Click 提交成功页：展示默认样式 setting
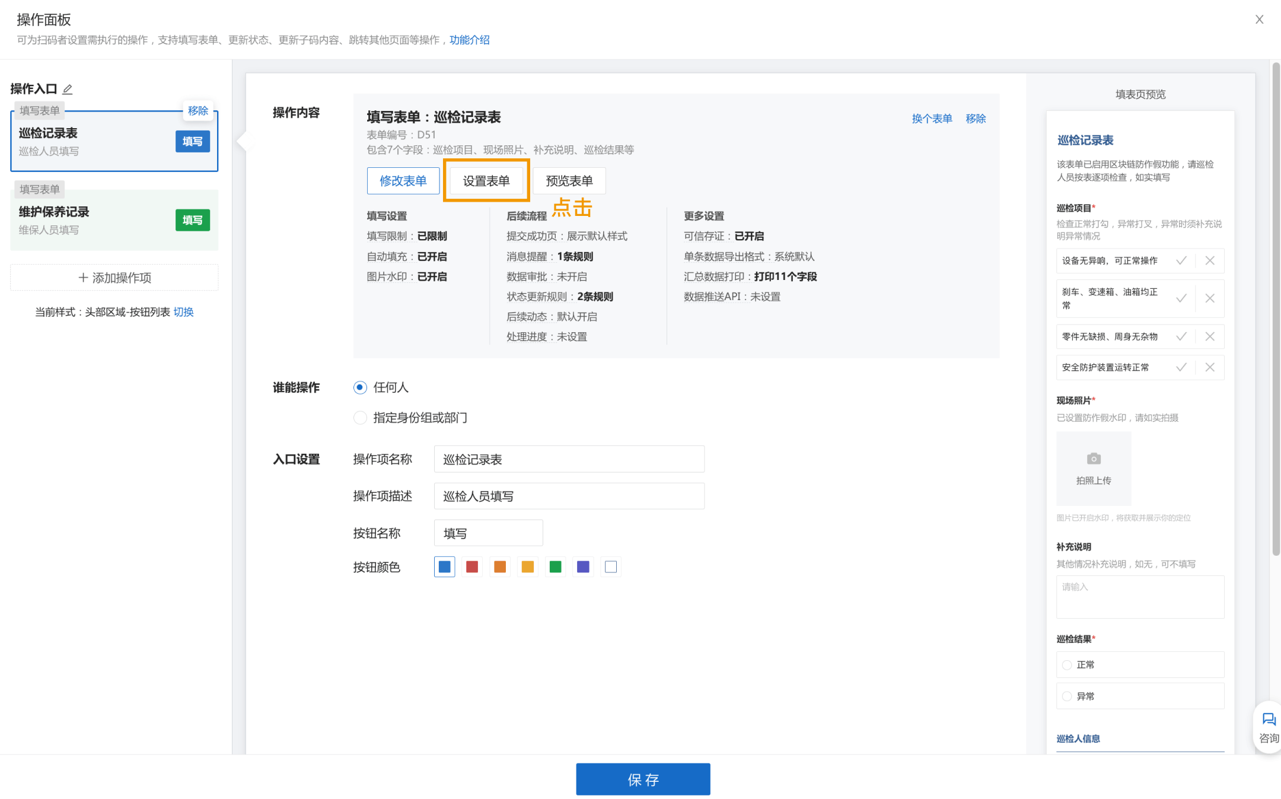 [x=567, y=236]
